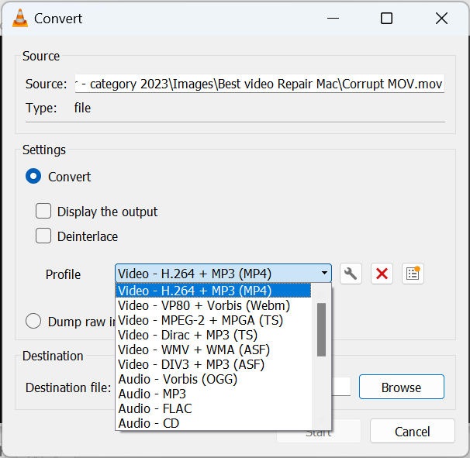
Task: Choose Video - VP80 + Vorbis (Webm) profile
Action: click(213, 305)
